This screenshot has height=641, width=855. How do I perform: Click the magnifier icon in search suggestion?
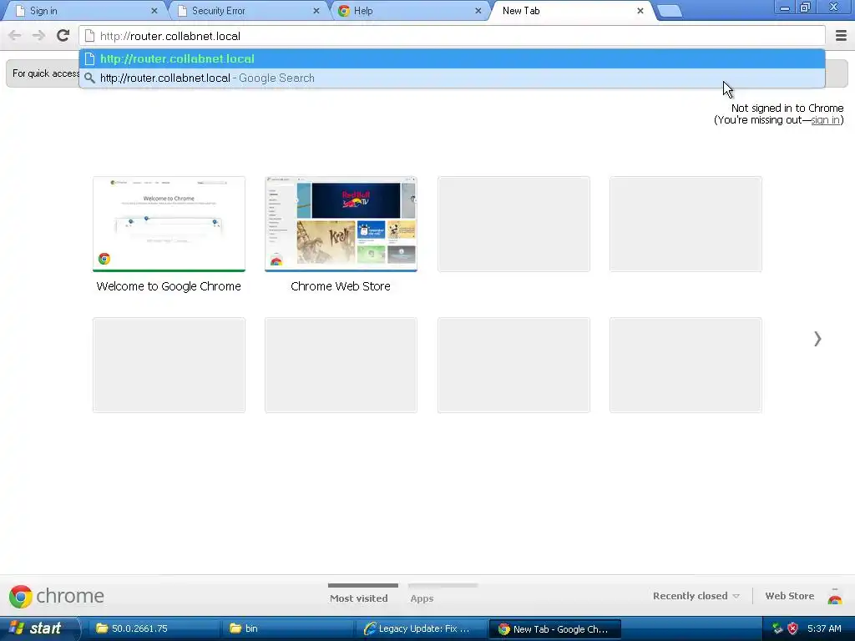[x=89, y=78]
